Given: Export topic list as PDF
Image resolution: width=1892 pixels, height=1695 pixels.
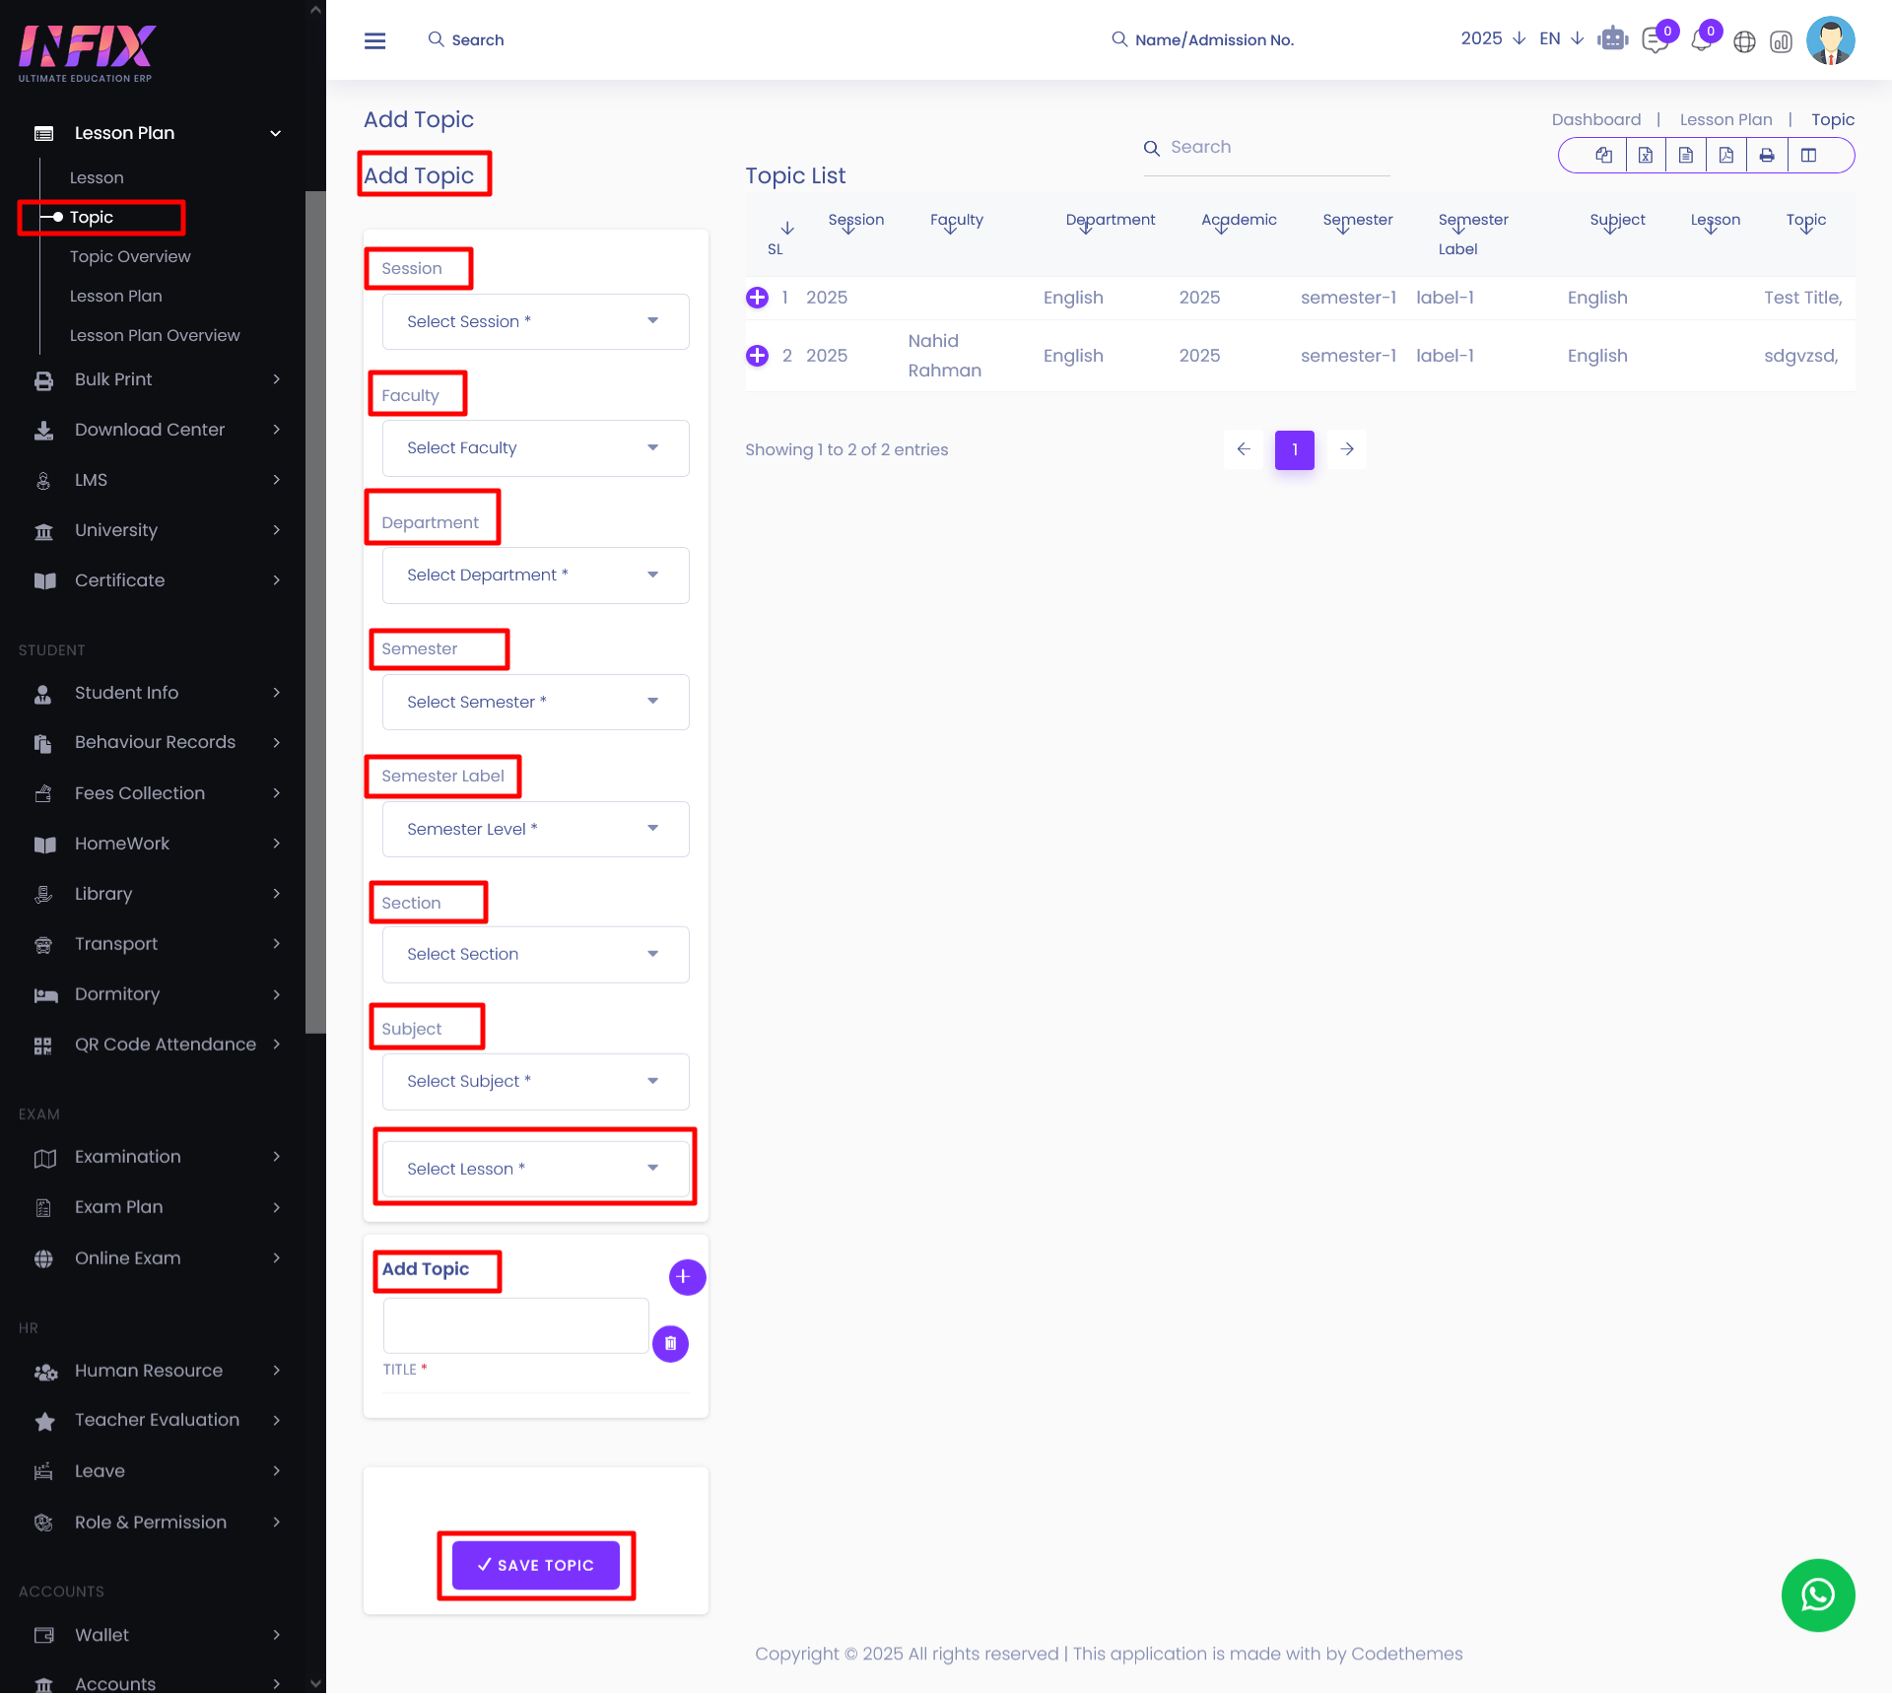Looking at the screenshot, I should (1726, 155).
